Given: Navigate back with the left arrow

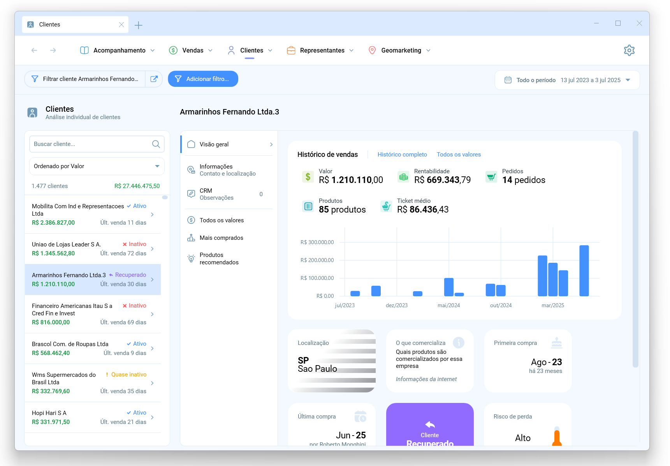Looking at the screenshot, I should click(x=34, y=50).
